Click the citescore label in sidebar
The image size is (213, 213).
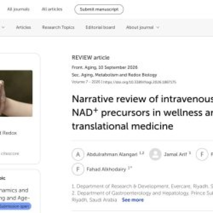coord(10,154)
